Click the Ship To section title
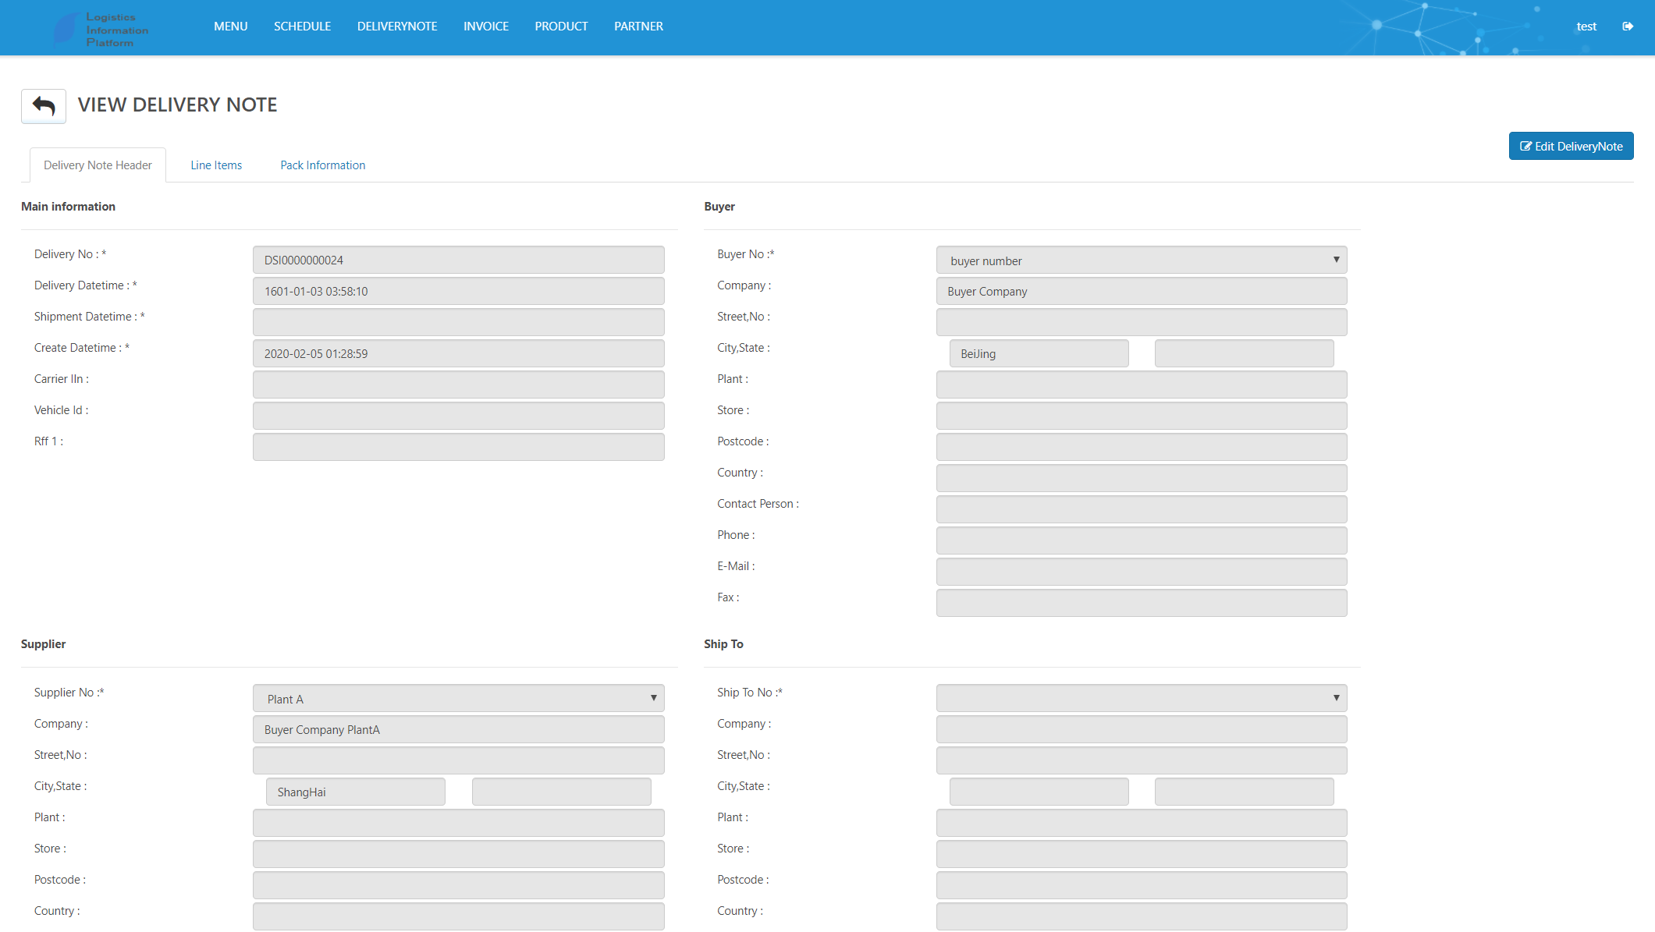1655x932 pixels. (x=723, y=644)
